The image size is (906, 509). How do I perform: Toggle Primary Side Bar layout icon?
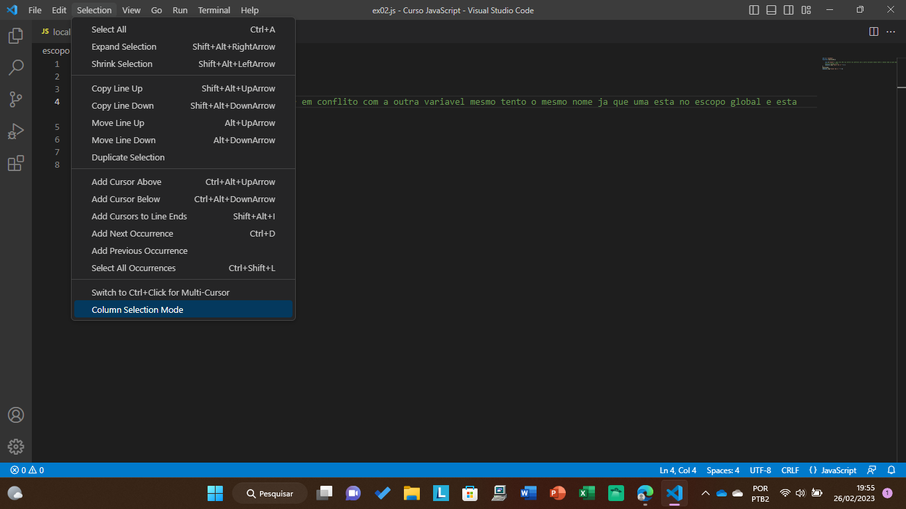point(754,10)
